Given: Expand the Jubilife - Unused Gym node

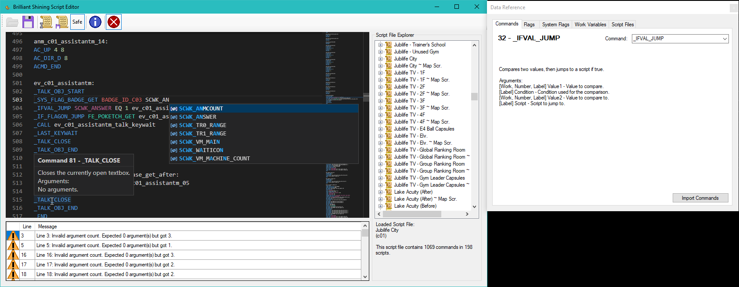Looking at the screenshot, I should [x=380, y=52].
